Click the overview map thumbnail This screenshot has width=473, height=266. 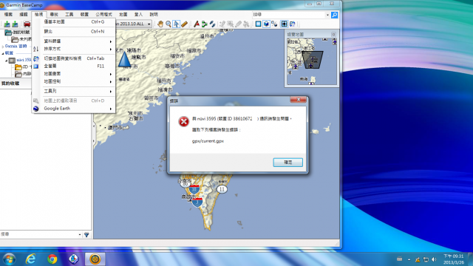312,61
